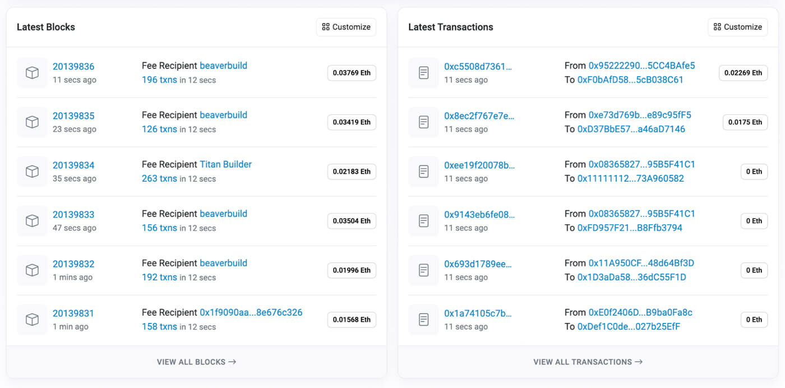This screenshot has height=388, width=785.
Task: Click the 0.03769 Eth block reward badge
Action: [352, 73]
